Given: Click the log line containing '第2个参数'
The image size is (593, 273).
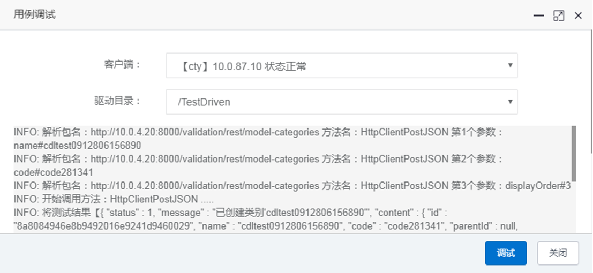Looking at the screenshot, I should [x=259, y=159].
